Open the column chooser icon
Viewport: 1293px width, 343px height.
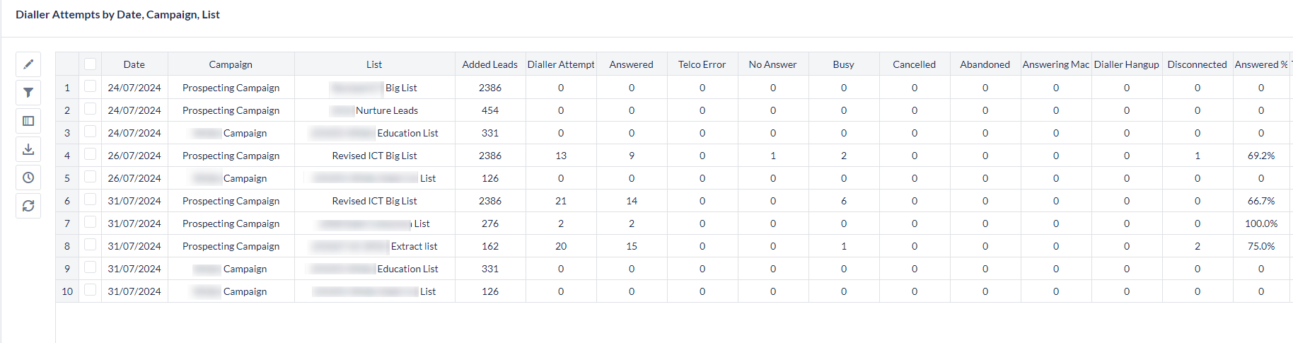(28, 121)
